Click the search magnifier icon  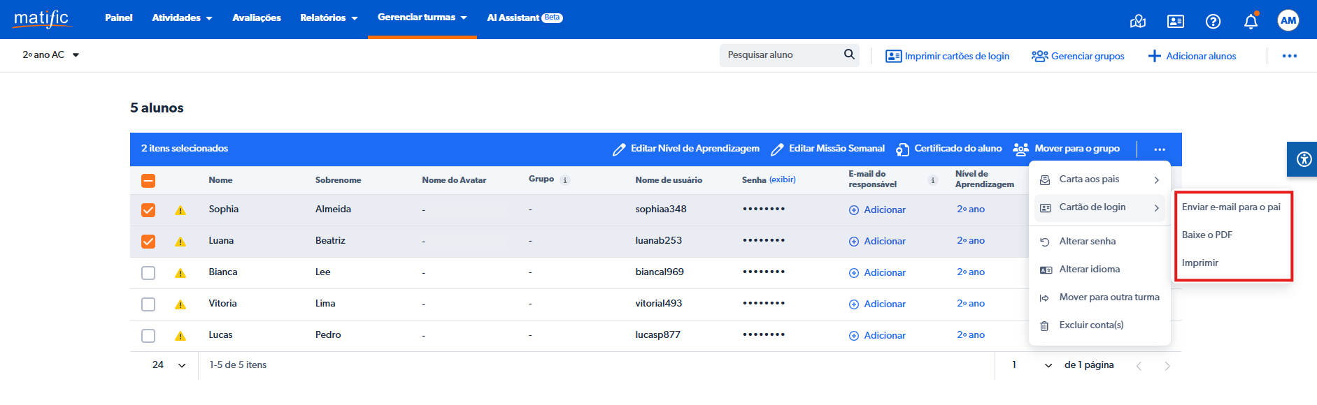[849, 54]
